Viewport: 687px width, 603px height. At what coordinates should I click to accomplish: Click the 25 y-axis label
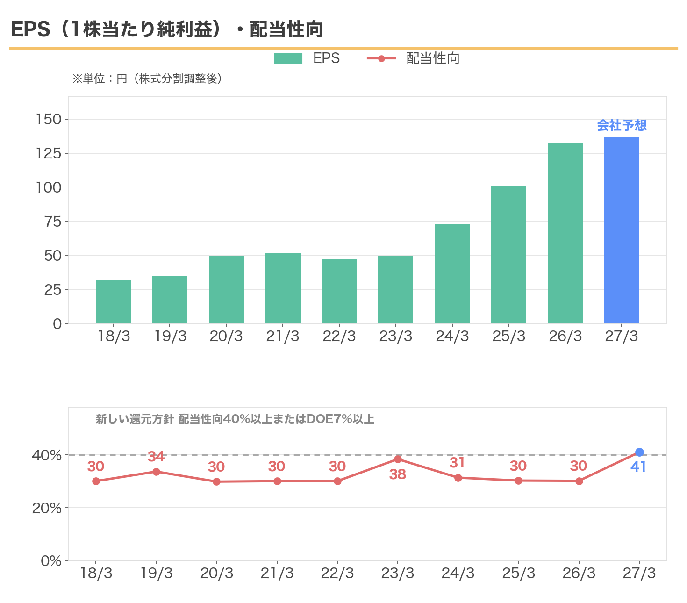tap(53, 290)
